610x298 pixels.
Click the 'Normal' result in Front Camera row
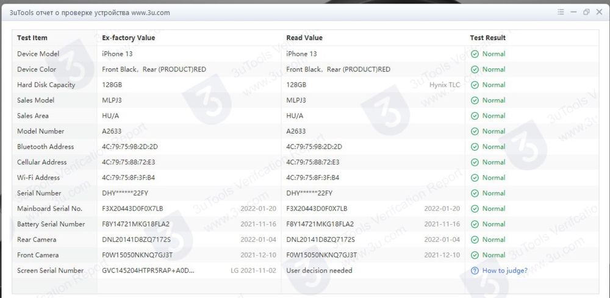pyautogui.click(x=493, y=255)
